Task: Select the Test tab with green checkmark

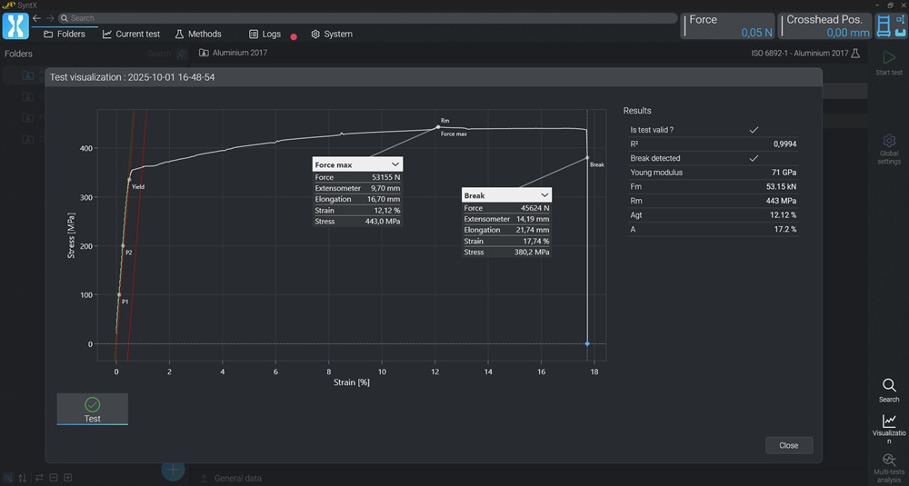Action: pos(92,409)
